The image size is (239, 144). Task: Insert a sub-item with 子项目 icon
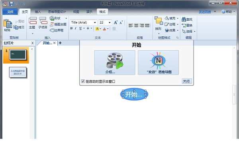[x=43, y=21]
